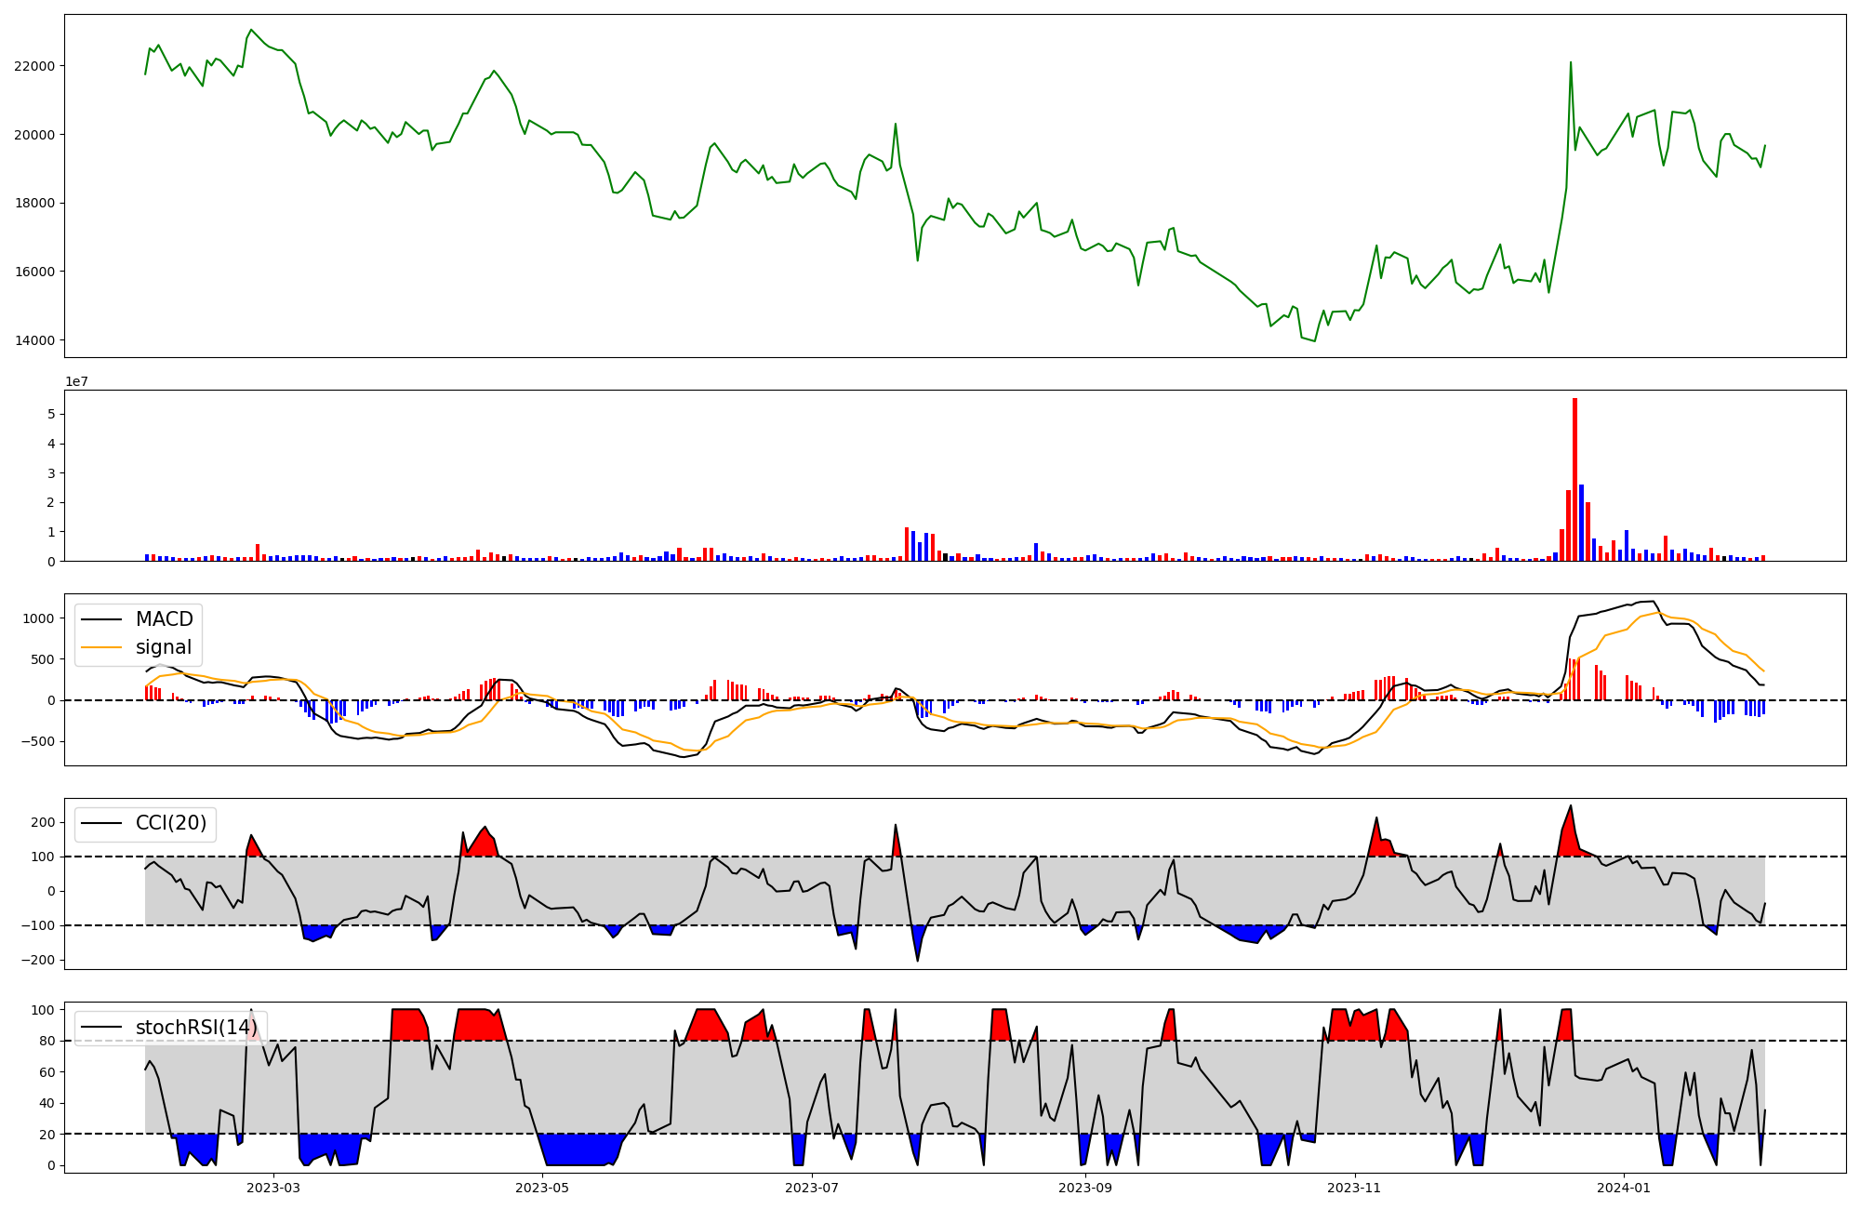
Task: Click the 80 tick on stochRSI axis
Action: [x=46, y=1041]
